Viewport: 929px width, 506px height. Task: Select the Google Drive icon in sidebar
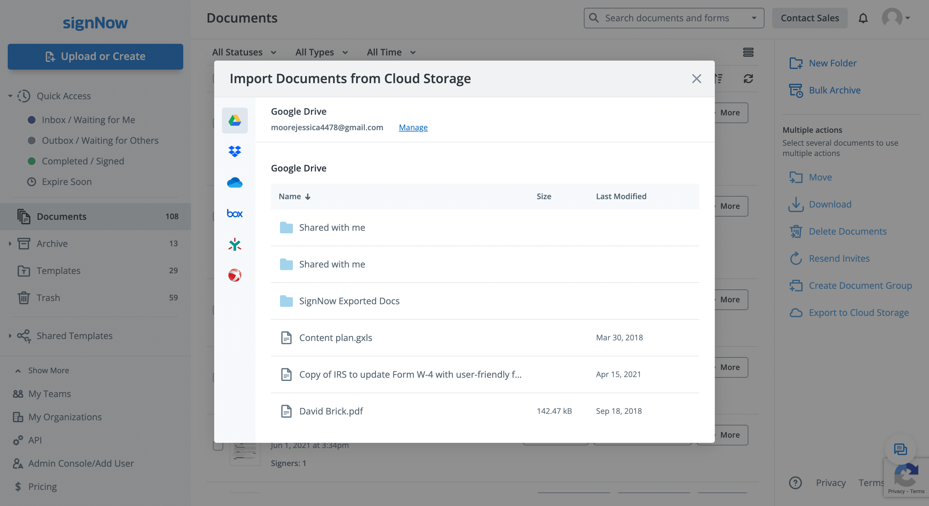tap(235, 120)
